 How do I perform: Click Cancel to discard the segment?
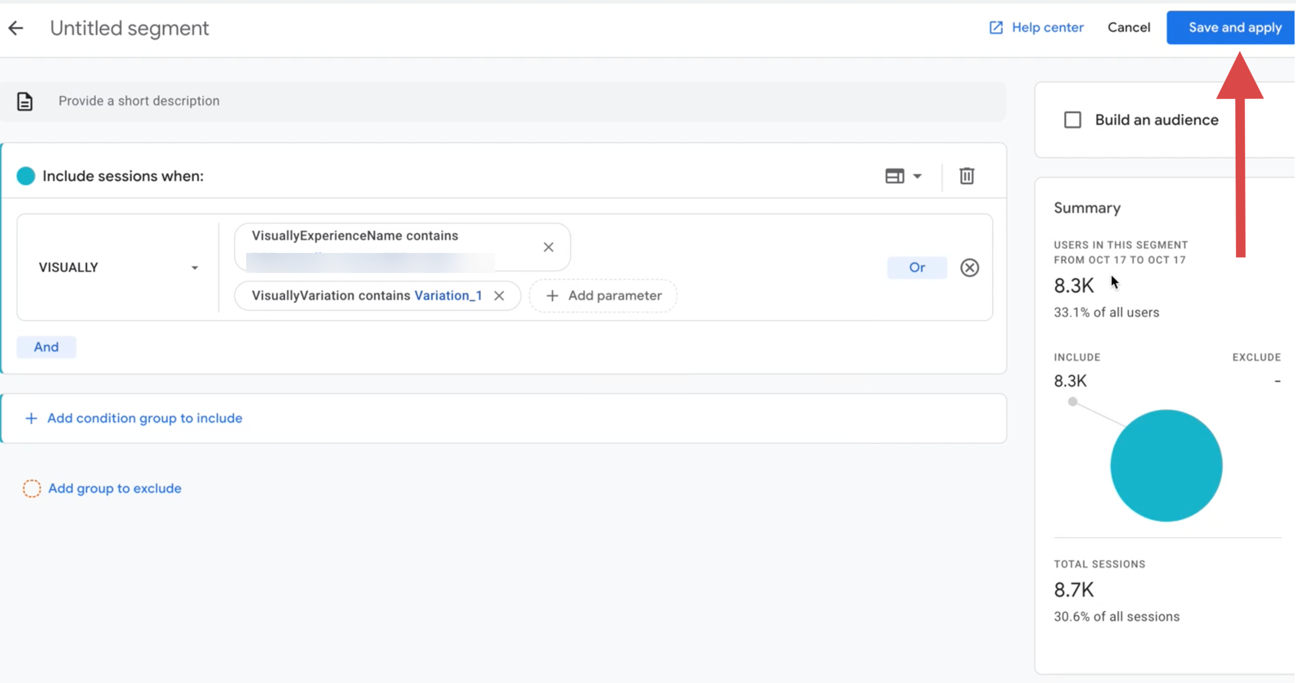point(1128,28)
